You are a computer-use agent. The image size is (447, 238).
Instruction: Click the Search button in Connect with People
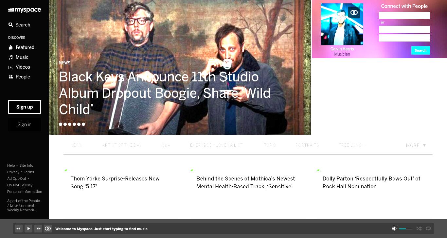point(420,50)
